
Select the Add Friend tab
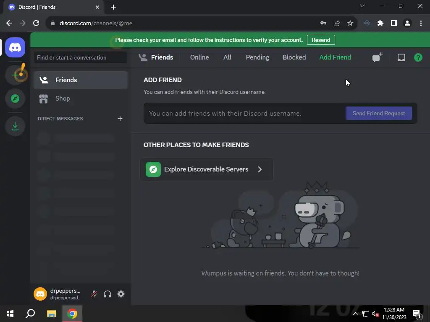(335, 57)
